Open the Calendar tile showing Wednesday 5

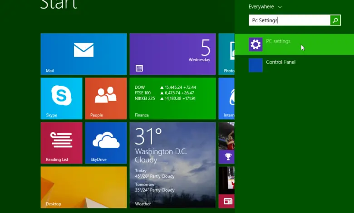click(x=172, y=54)
